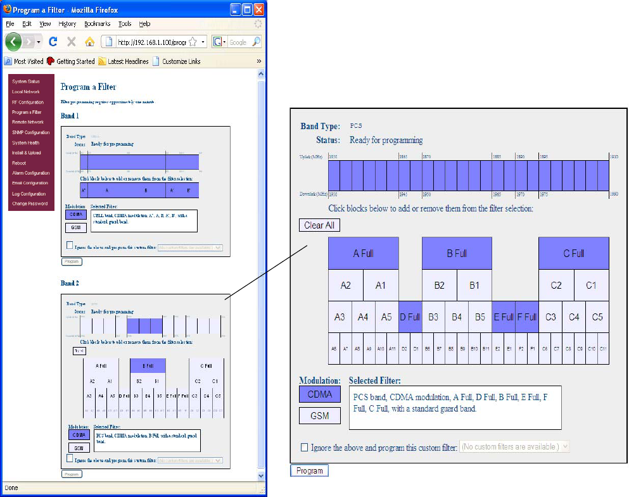Reload the page with the refresh icon

(x=53, y=42)
